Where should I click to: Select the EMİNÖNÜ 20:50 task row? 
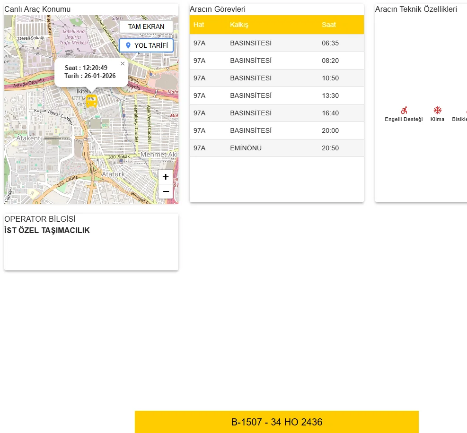click(x=276, y=148)
